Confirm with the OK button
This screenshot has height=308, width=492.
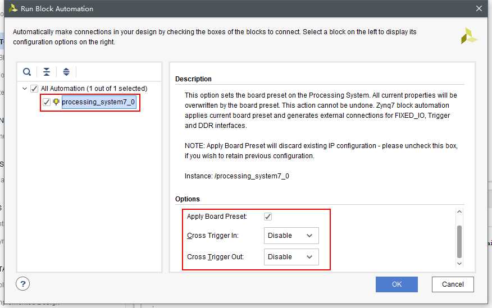[x=397, y=284]
